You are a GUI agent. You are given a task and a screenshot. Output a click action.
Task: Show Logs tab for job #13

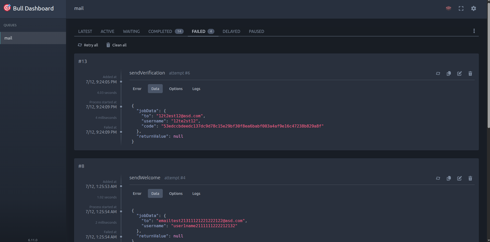pyautogui.click(x=196, y=89)
